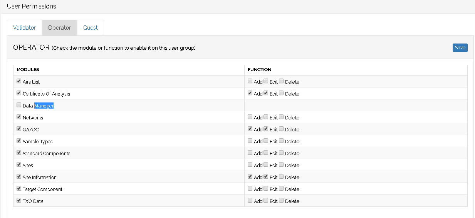Screen dimensions: 475x218
Task: Switch to the Validator tab
Action: (x=24, y=28)
